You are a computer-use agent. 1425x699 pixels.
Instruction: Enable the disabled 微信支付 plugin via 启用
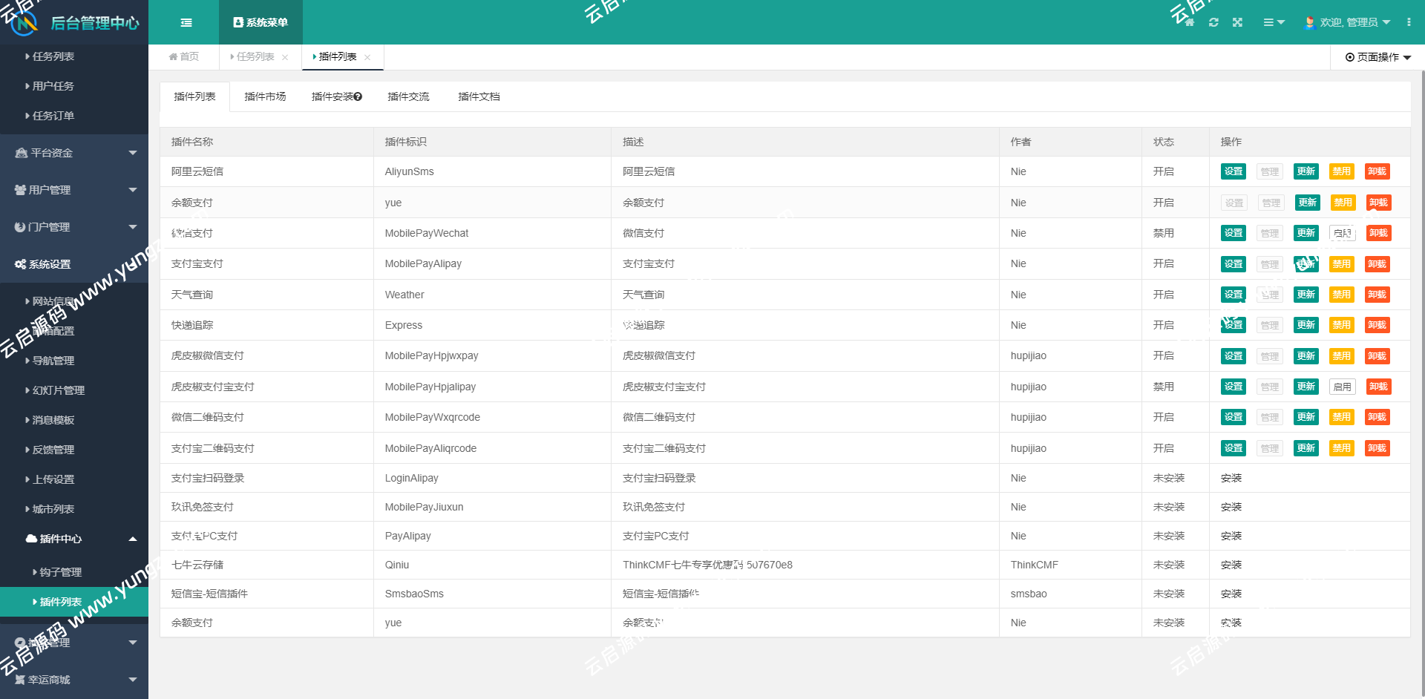1342,232
